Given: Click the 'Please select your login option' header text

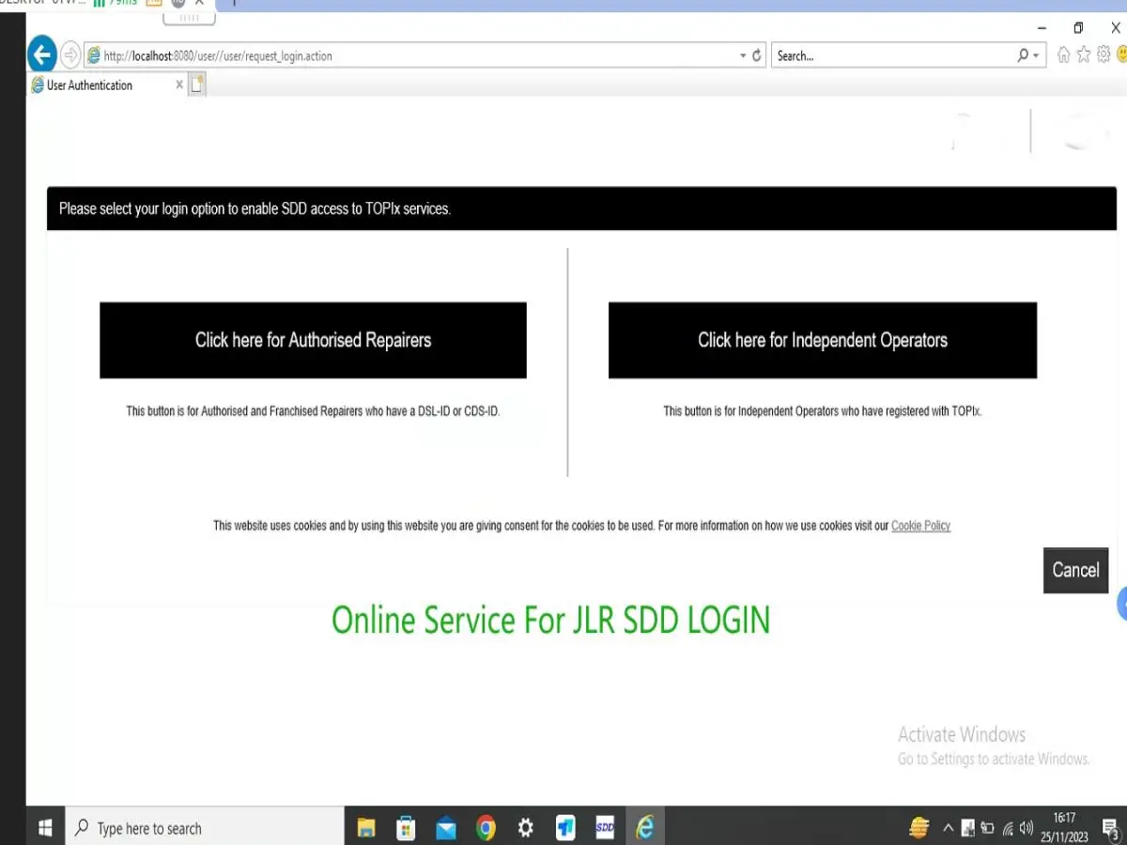Looking at the screenshot, I should point(255,208).
